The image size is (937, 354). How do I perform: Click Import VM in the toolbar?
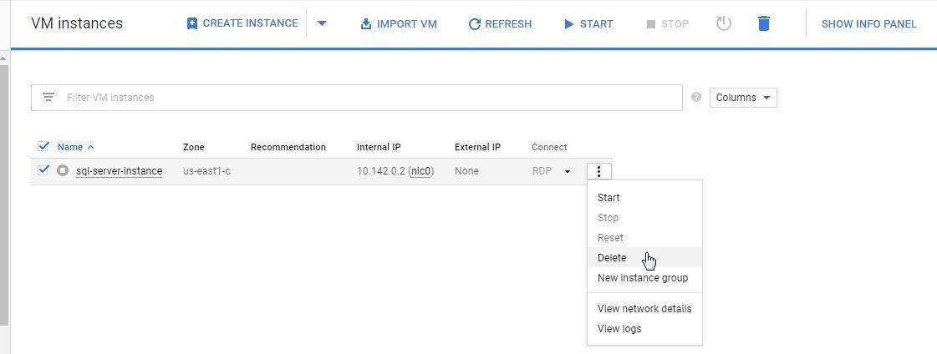[x=398, y=23]
